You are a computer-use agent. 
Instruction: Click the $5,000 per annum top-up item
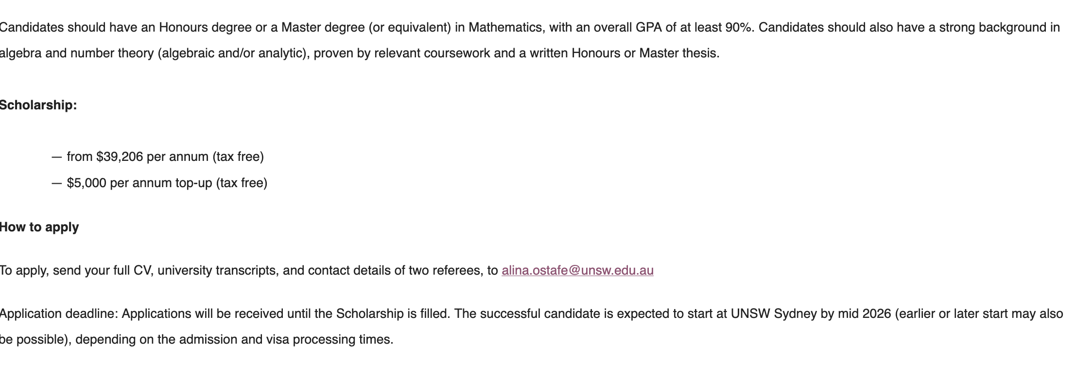(x=167, y=183)
